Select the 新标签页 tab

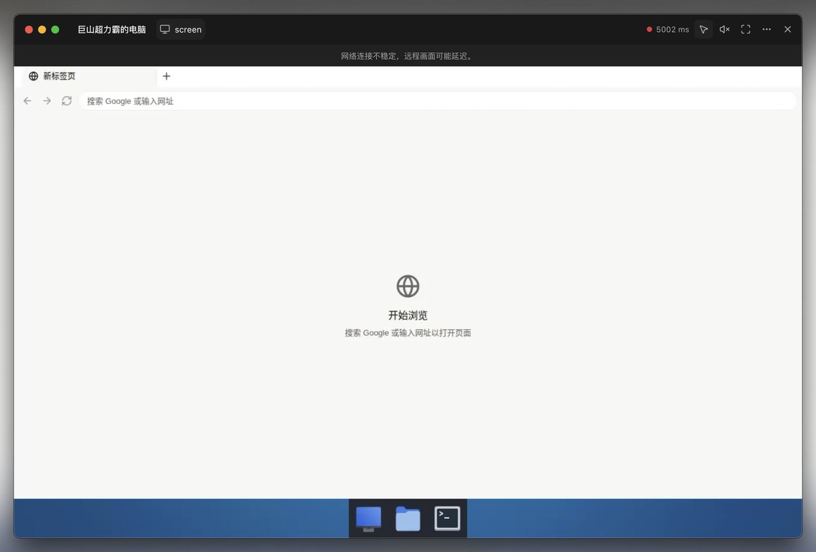tap(89, 76)
